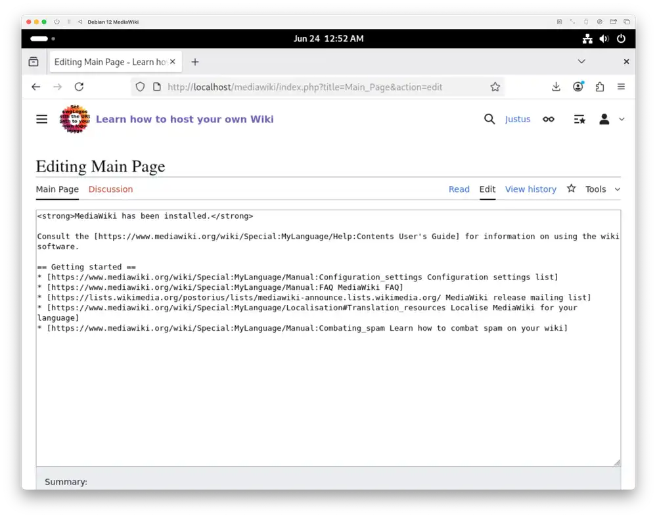Open the MediaWiki sidebar hamburger menu
This screenshot has width=657, height=518.
pos(41,120)
